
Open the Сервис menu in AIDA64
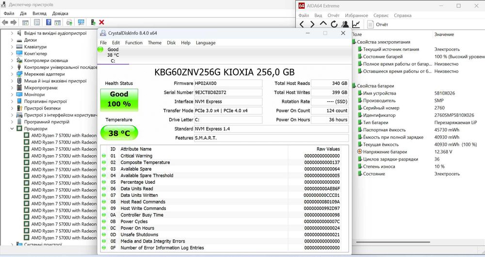(381, 16)
